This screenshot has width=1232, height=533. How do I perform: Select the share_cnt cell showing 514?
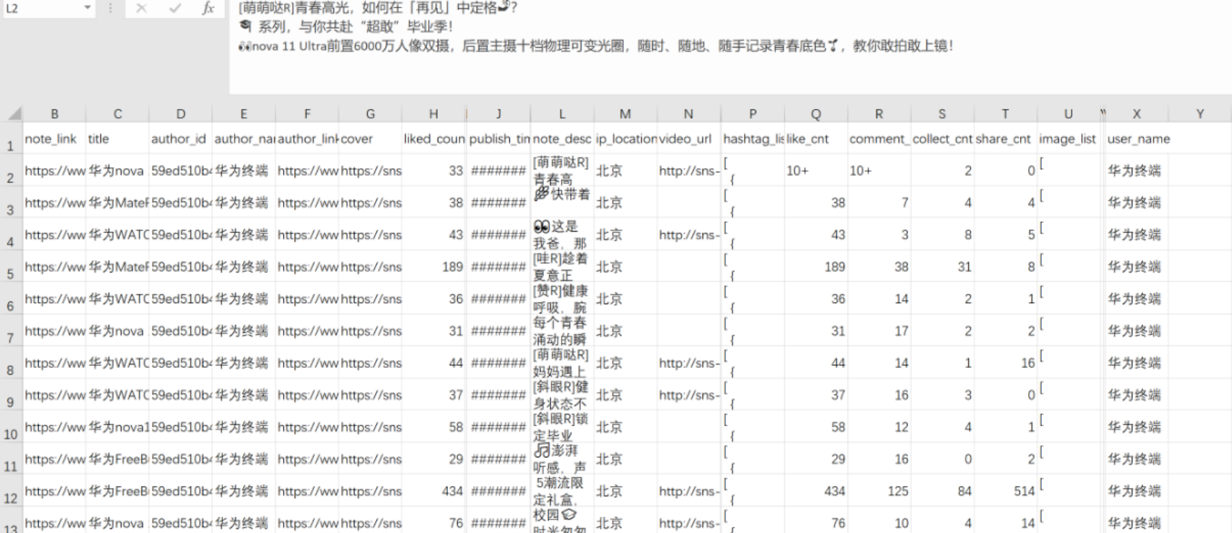point(1005,491)
